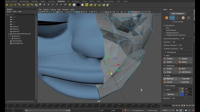This screenshot has height=112, width=200.
Task: Select Pick/Marquee radio option
Action: pyautogui.click(x=164, y=26)
